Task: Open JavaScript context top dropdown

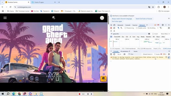Action: coord(119,54)
